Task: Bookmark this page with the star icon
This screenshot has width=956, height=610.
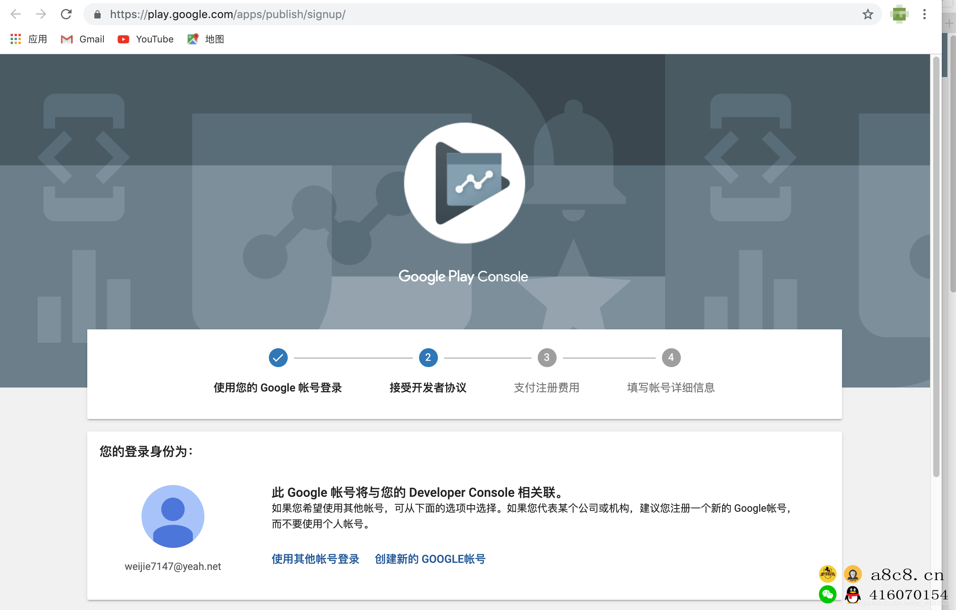Action: [x=868, y=15]
